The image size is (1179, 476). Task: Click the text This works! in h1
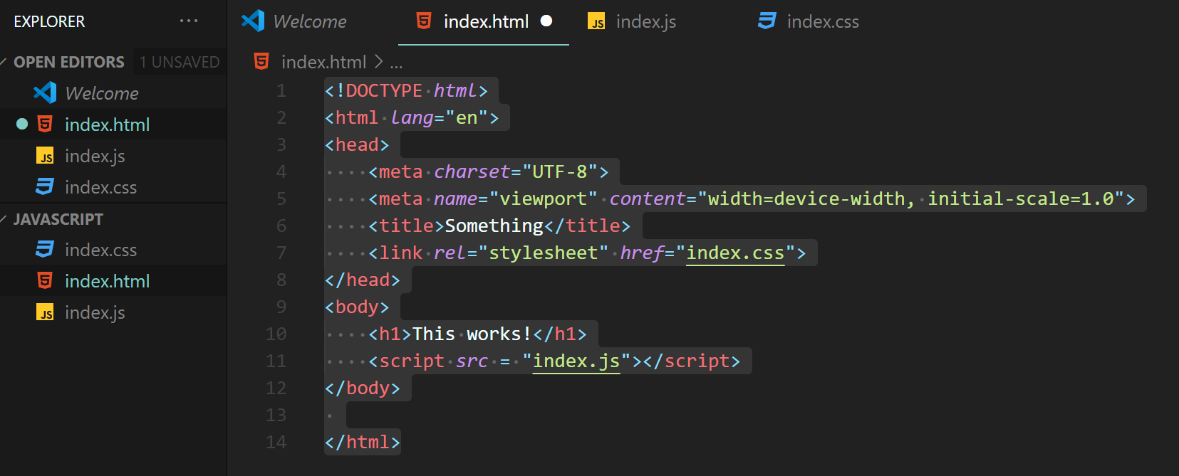472,334
